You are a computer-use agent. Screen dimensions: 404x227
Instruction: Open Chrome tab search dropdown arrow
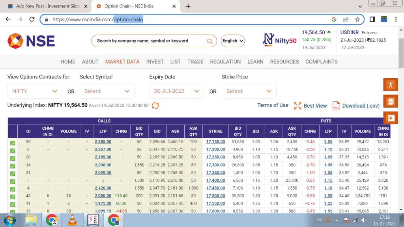pos(360,6)
